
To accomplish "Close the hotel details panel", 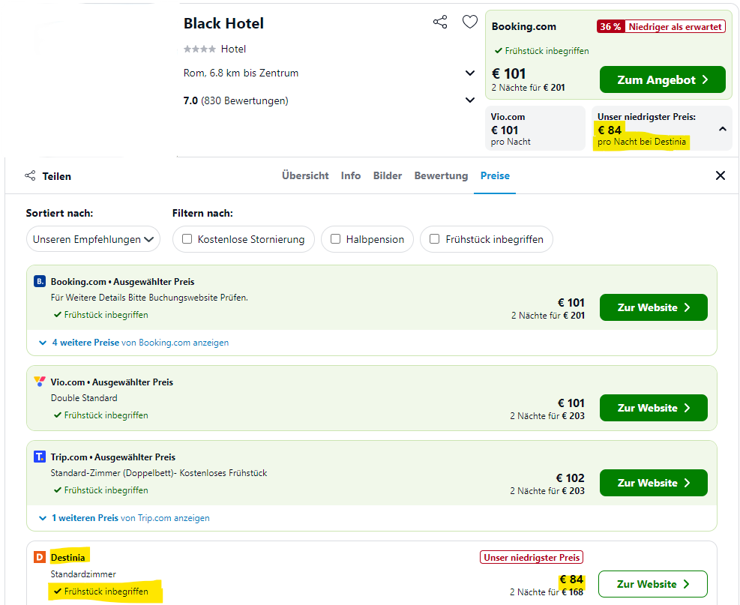I will pos(721,175).
